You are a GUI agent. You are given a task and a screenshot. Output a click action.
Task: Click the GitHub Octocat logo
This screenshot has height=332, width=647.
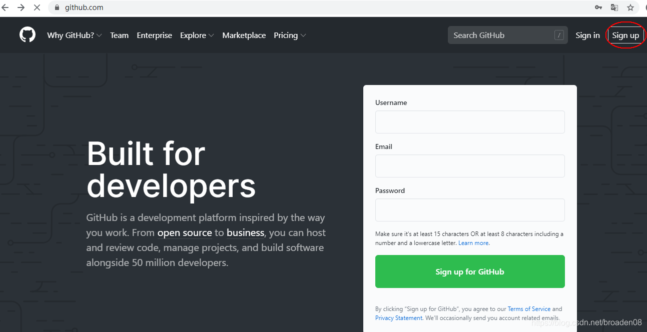(28, 35)
